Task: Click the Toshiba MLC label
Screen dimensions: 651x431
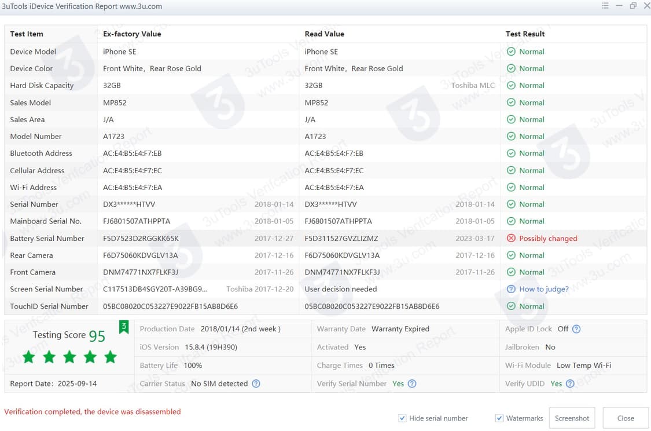Action: (x=473, y=86)
